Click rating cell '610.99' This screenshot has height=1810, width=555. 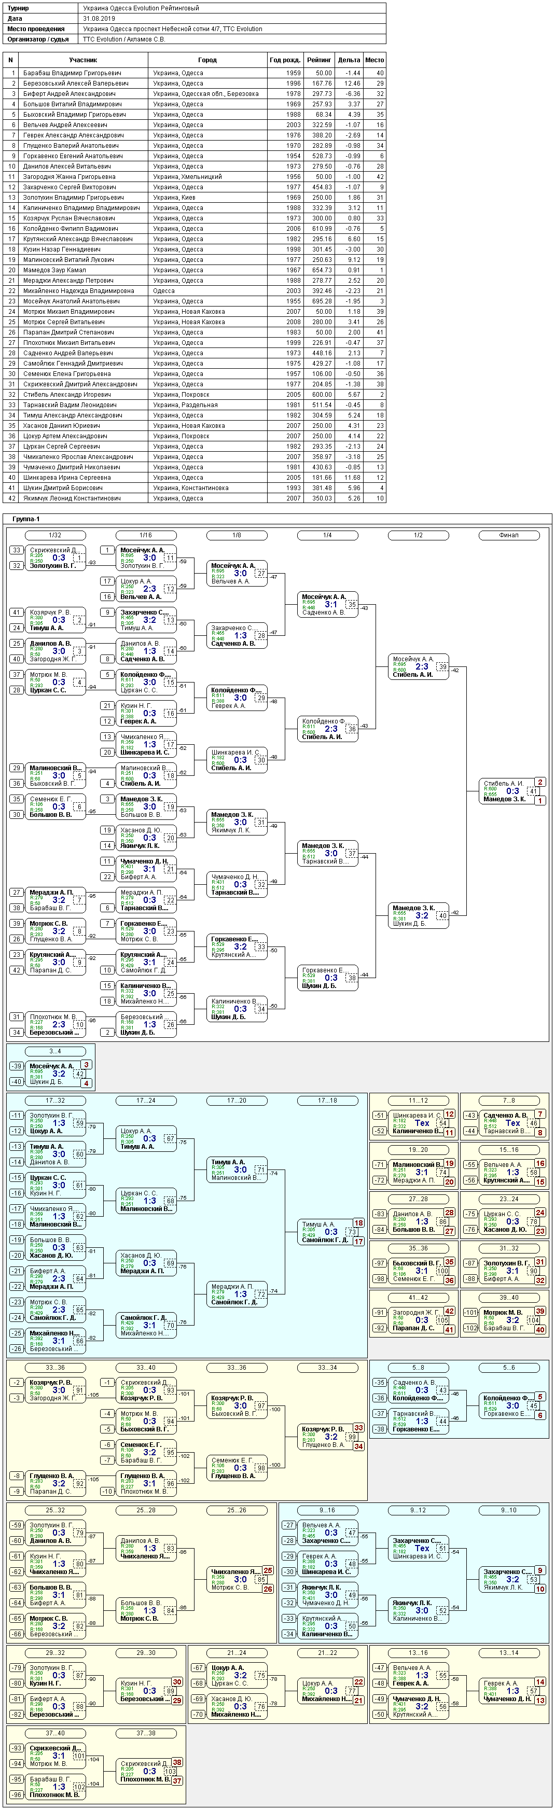pyautogui.click(x=319, y=228)
